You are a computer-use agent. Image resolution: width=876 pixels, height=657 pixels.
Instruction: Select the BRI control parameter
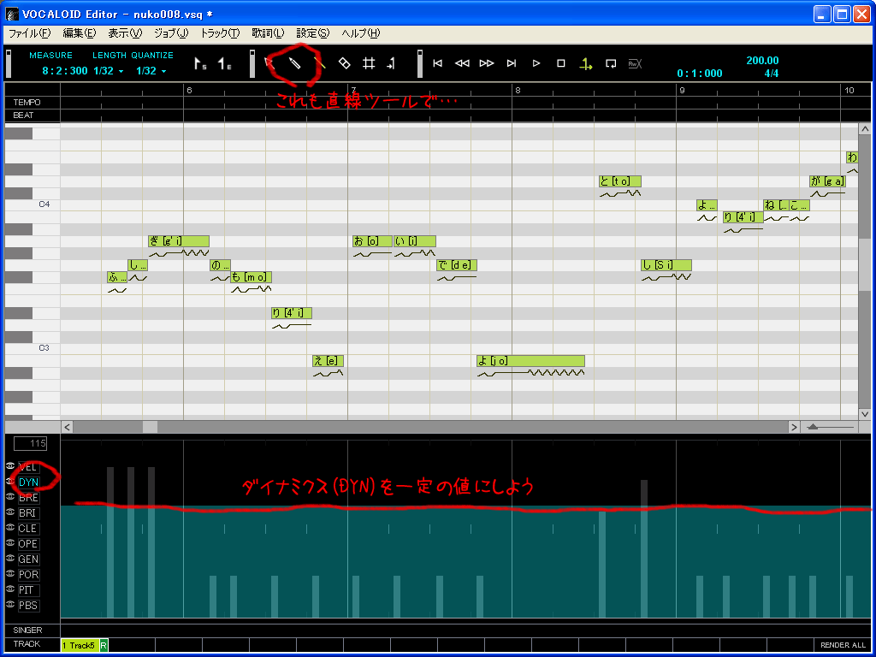(28, 513)
